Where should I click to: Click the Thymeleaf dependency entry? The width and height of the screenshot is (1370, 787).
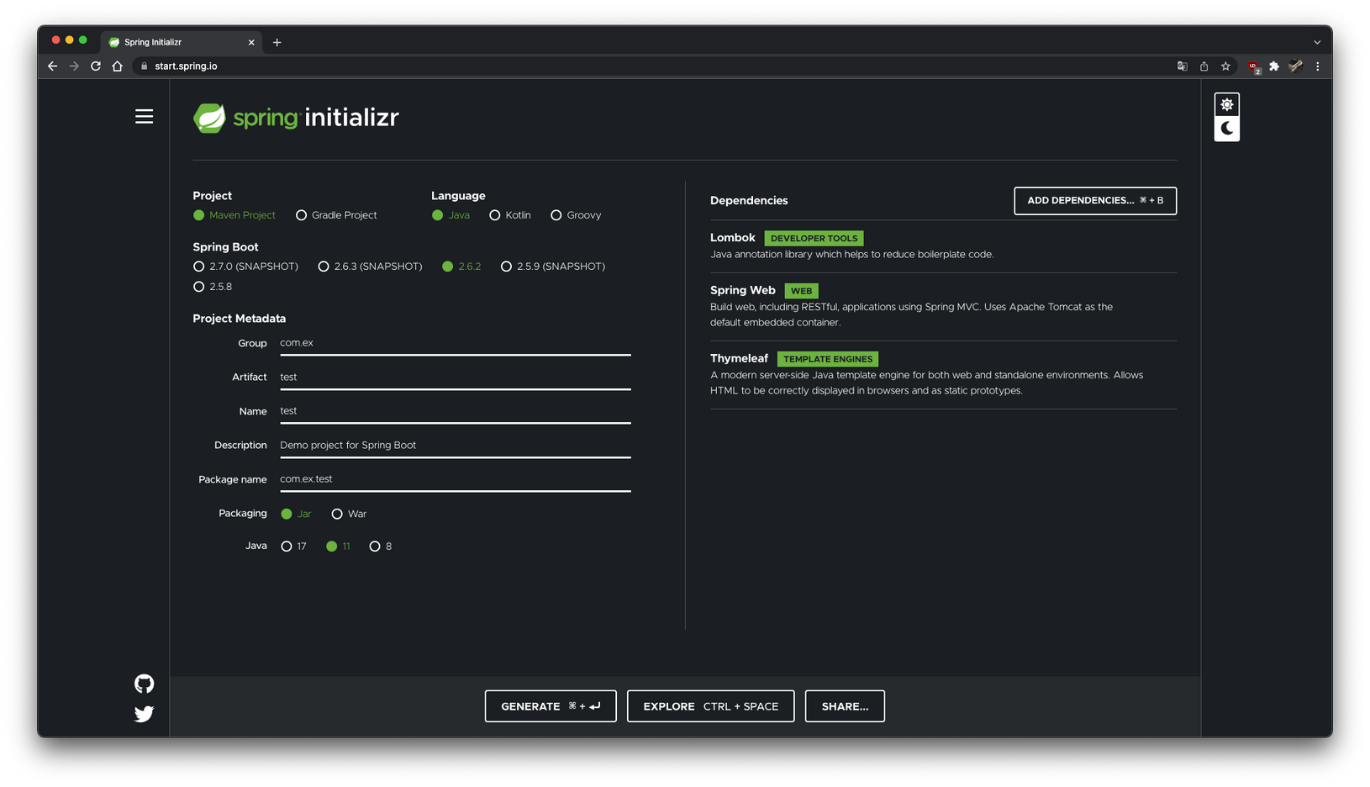click(943, 375)
